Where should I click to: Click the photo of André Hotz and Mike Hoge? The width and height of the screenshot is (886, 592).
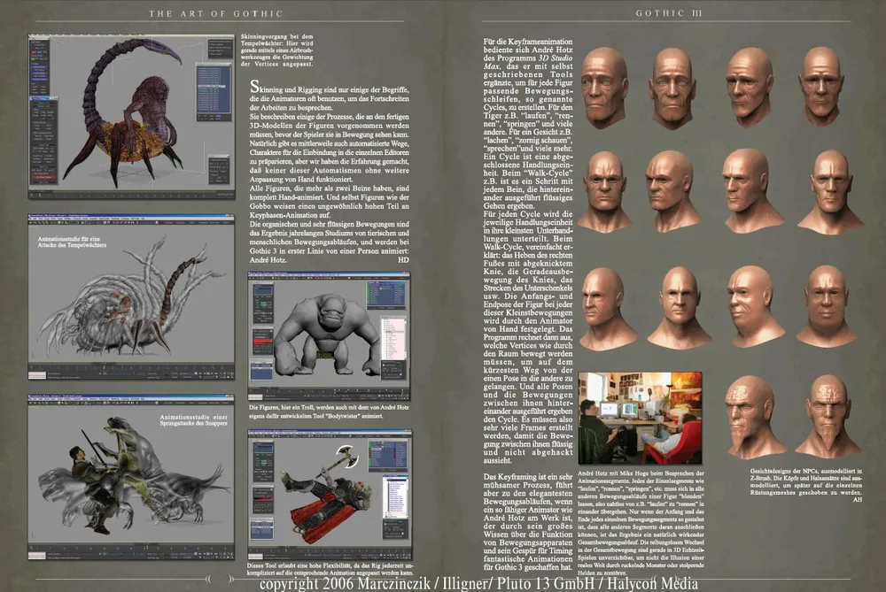point(639,418)
